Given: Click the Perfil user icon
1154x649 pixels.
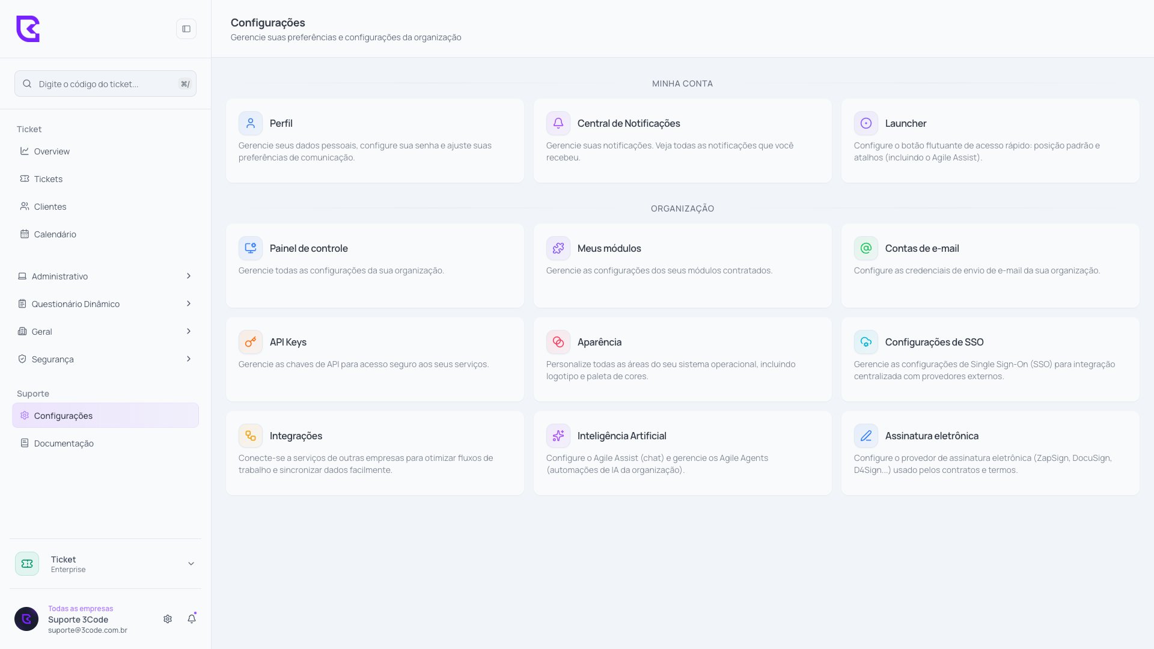Looking at the screenshot, I should pos(251,123).
